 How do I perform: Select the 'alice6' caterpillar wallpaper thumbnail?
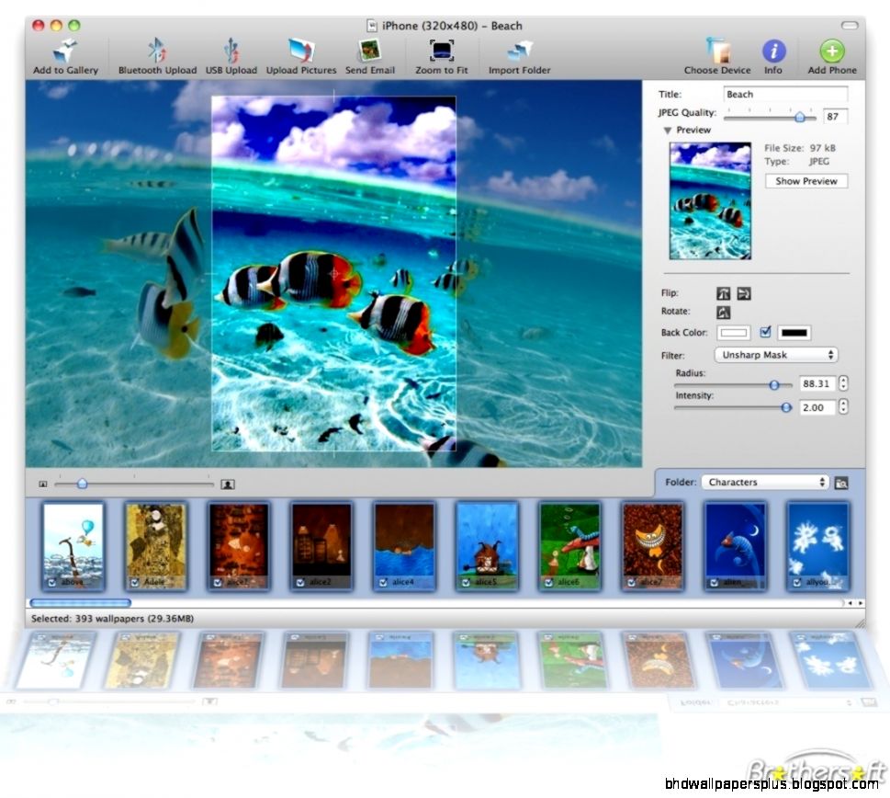(x=569, y=546)
